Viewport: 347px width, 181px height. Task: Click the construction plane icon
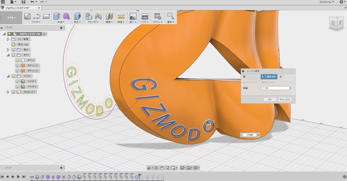(109, 16)
